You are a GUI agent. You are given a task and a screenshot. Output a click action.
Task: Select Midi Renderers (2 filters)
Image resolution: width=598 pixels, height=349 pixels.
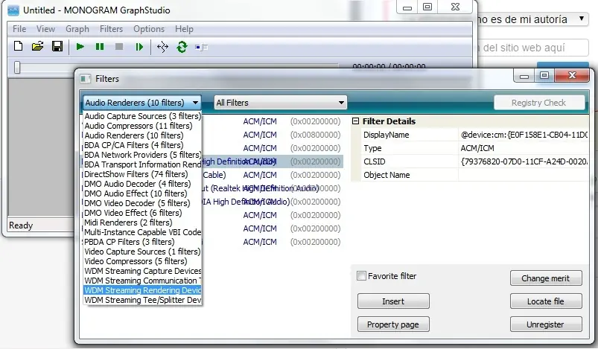click(x=142, y=222)
